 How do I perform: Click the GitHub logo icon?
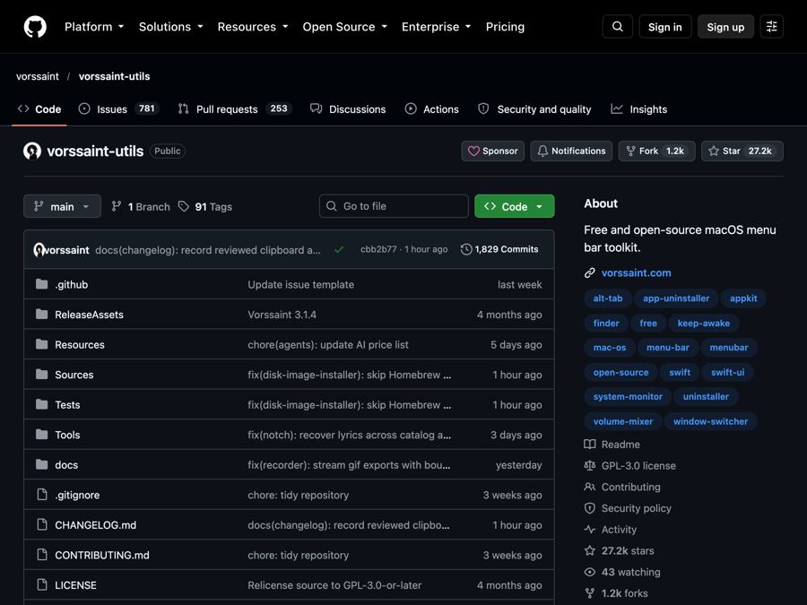coord(35,27)
